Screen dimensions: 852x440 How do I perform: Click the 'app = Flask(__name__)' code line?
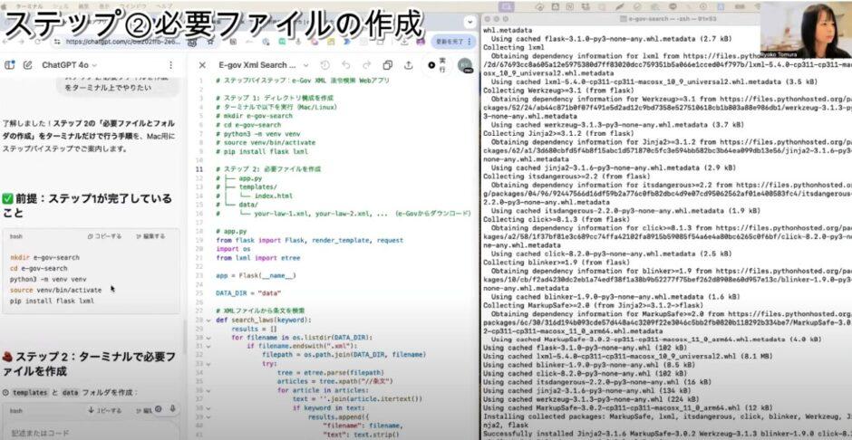[x=256, y=275]
